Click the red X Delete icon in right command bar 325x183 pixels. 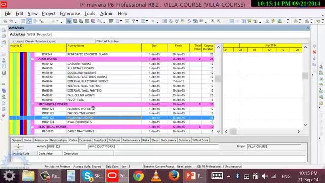[314, 52]
